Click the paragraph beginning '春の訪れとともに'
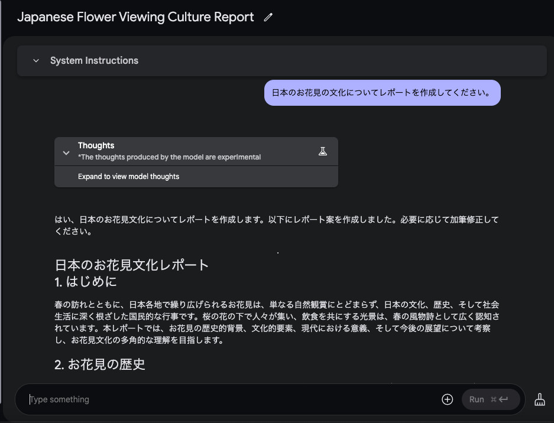 (277, 323)
